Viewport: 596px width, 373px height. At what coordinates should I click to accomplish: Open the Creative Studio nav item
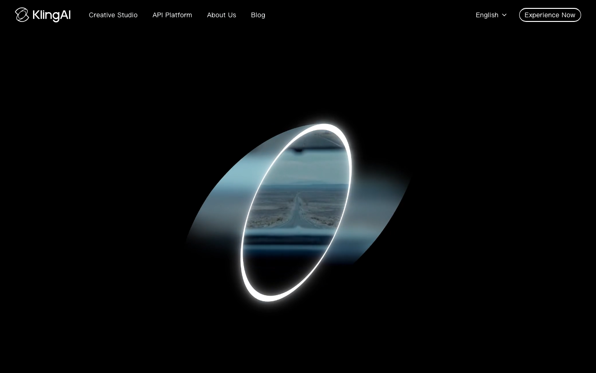113,15
